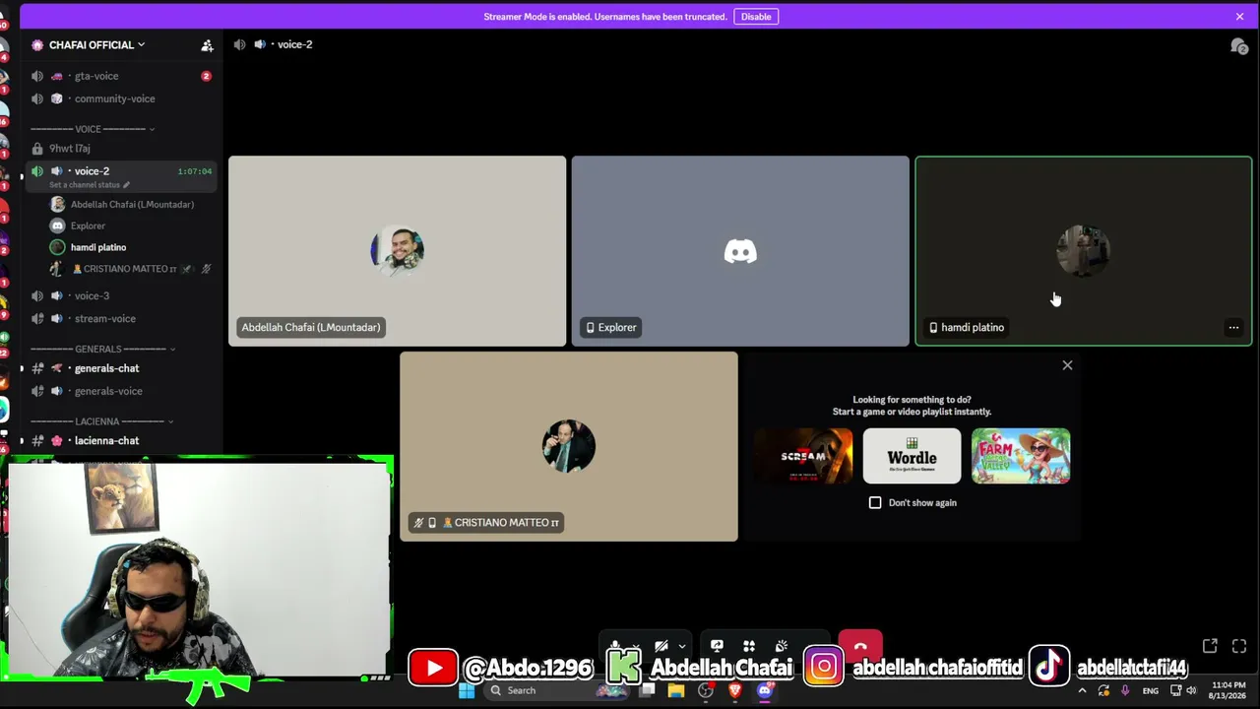Open Discord from the Windows taskbar
This screenshot has width=1260, height=709.
coord(765,690)
